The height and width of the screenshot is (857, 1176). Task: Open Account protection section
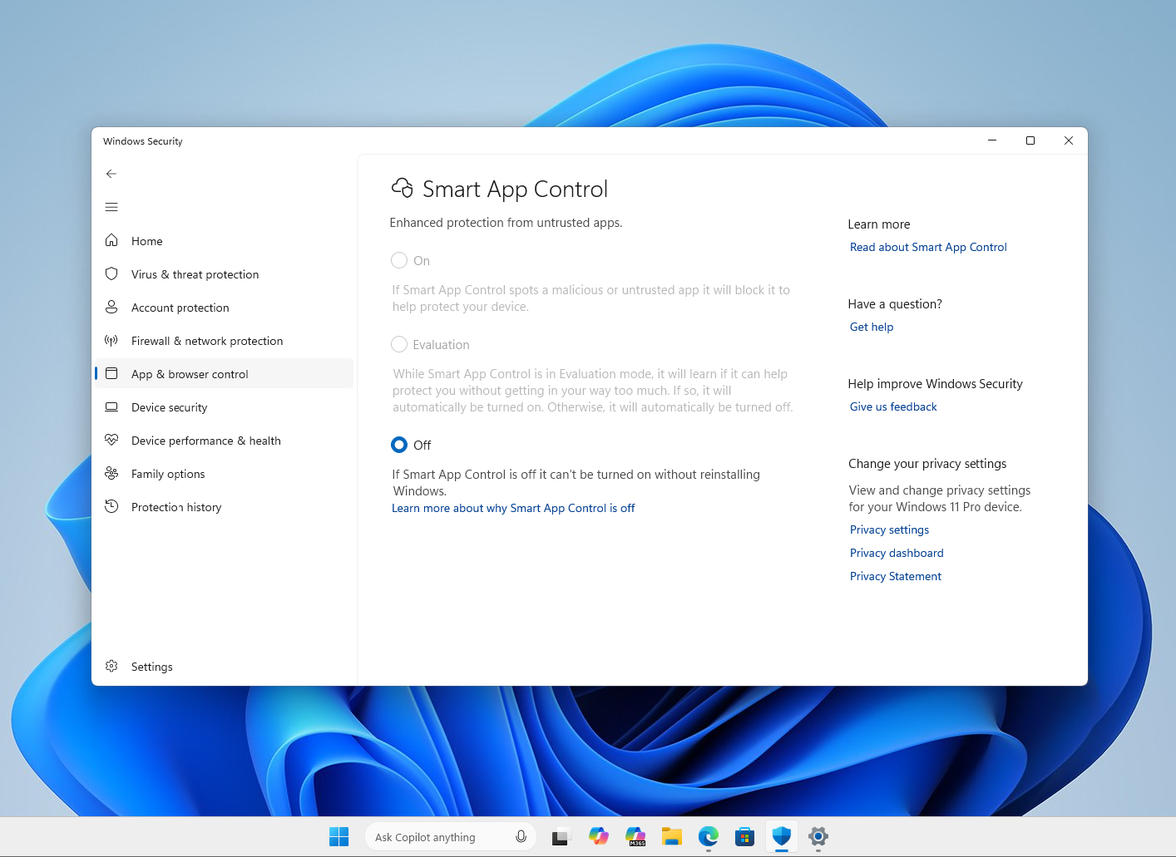tap(180, 308)
